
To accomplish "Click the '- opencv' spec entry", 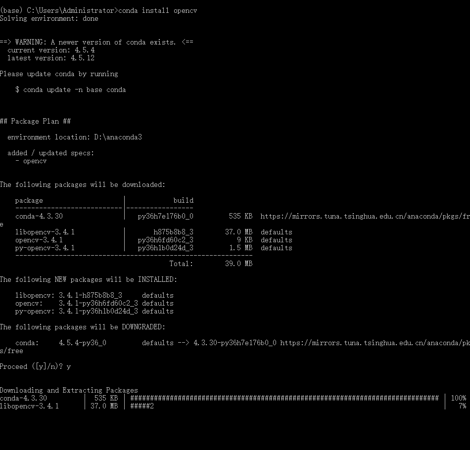I will pos(31,161).
